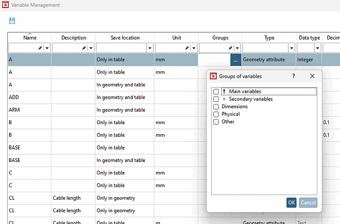Close the Groups of variables dialog
Image resolution: width=340 pixels, height=224 pixels.
click(312, 76)
